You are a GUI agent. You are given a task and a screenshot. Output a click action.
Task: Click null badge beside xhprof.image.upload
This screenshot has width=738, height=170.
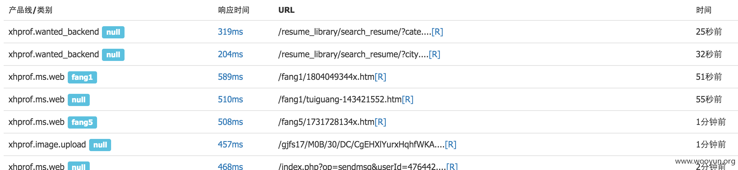point(100,145)
